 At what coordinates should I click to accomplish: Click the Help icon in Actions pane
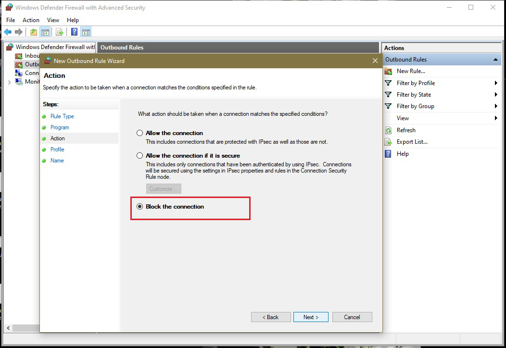[388, 154]
